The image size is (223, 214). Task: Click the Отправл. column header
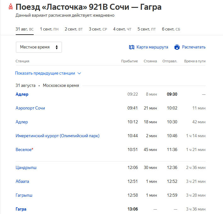170,61
